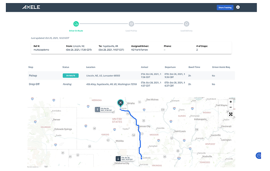Click the Drop Off arrival ETA cell
Image resolution: width=270 pixels, height=171 pixels.
click(151, 84)
